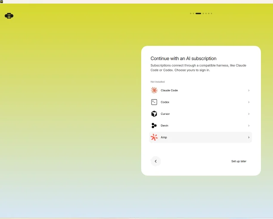
Task: Select the Codex label
Action: [165, 102]
